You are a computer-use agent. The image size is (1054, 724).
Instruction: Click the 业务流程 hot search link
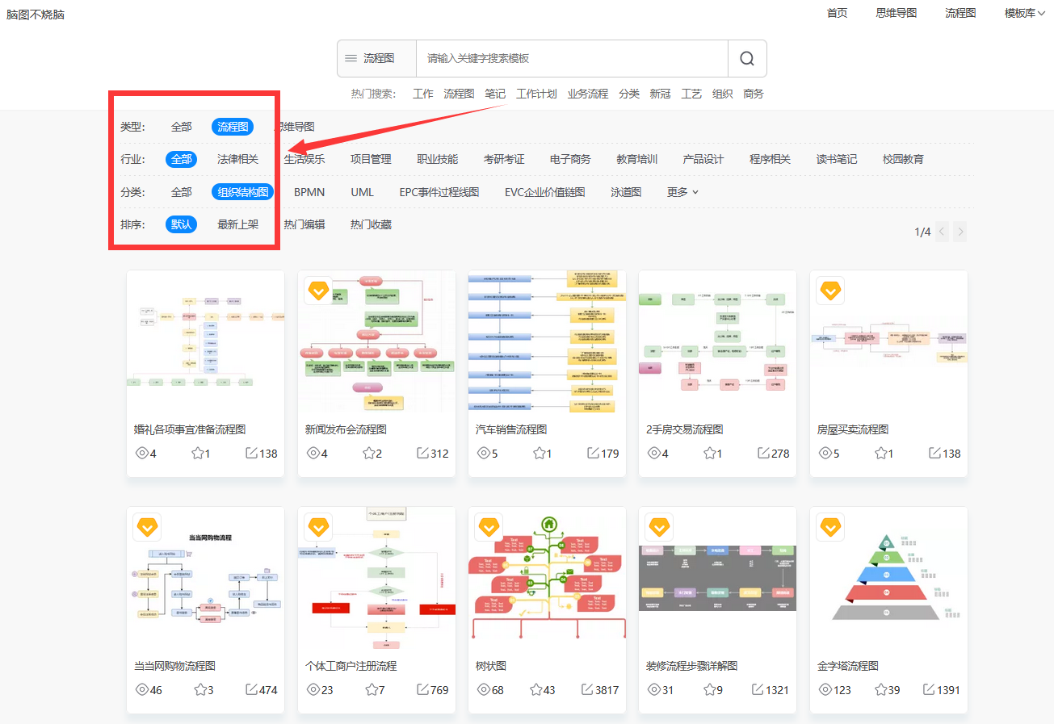587,94
